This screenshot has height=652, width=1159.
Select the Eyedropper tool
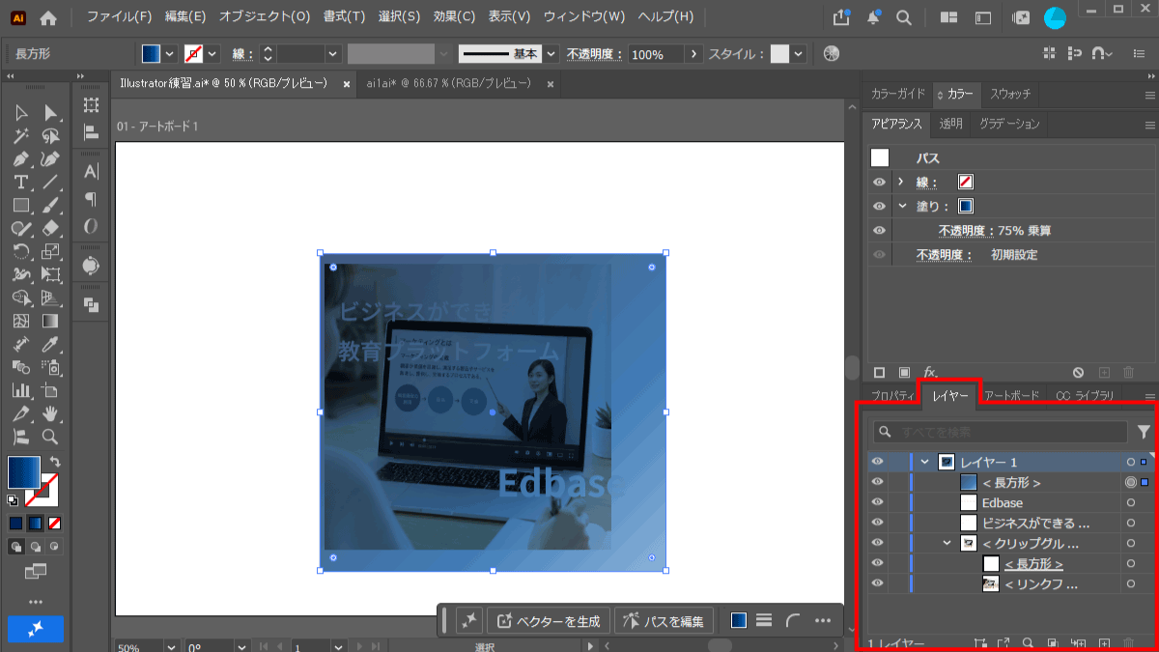click(x=51, y=344)
